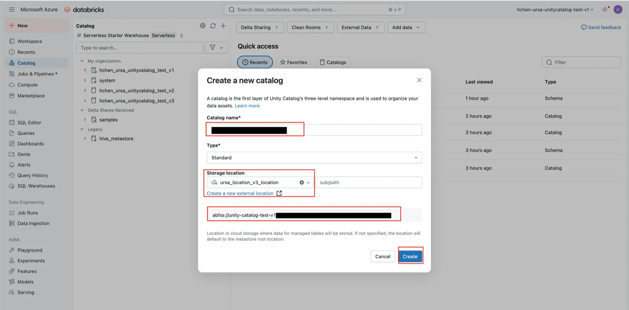
Task: Click the Quick access Filter field
Action: click(x=581, y=62)
